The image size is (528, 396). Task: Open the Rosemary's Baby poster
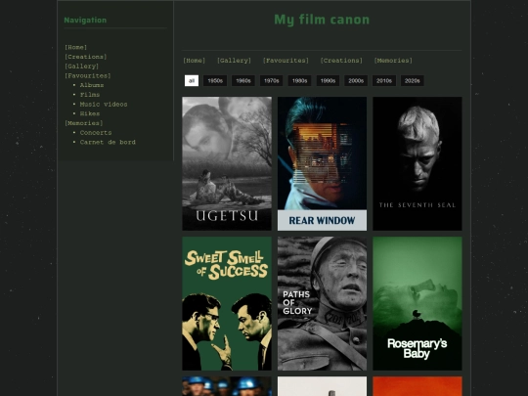coord(418,303)
